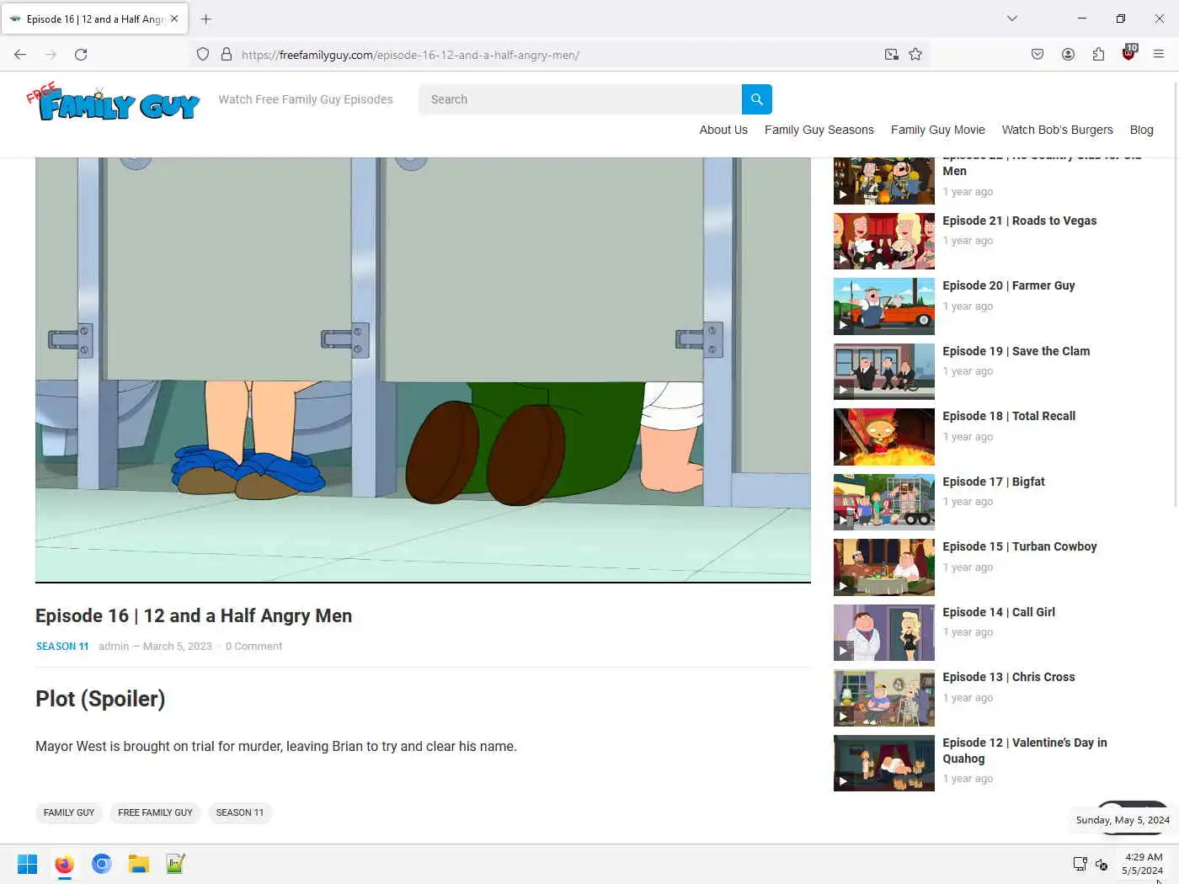1179x884 pixels.
Task: Open Episode 17 Bigfat link
Action: [994, 482]
